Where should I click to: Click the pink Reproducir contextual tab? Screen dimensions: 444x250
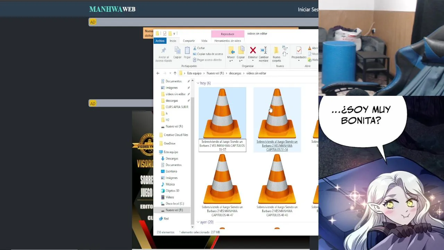(x=228, y=34)
